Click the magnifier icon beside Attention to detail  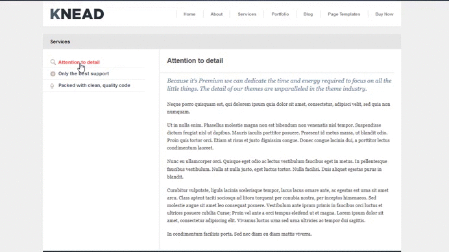pyautogui.click(x=53, y=62)
